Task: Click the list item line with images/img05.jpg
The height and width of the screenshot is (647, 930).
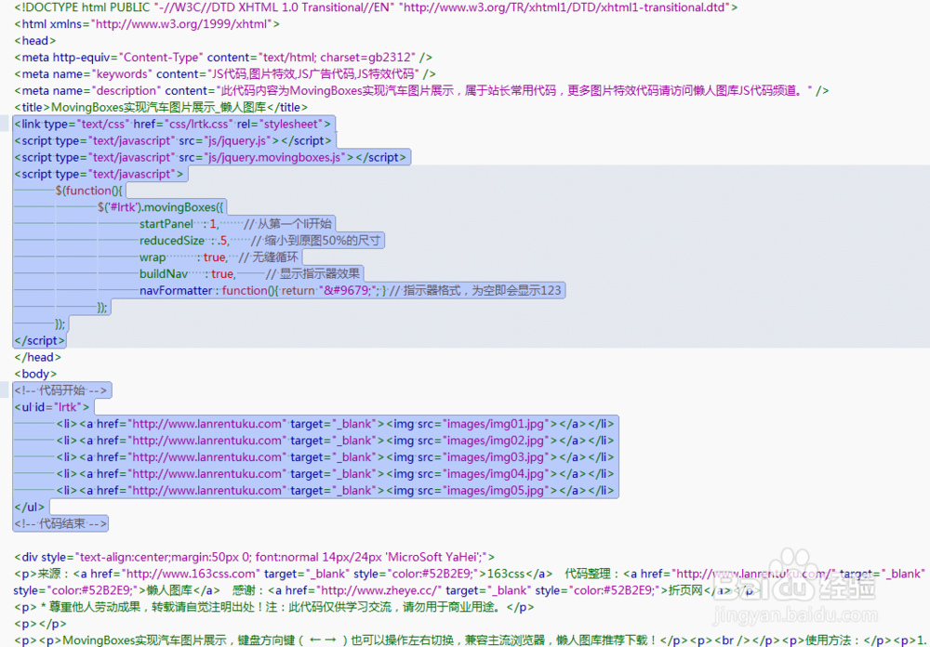Action: tap(335, 491)
